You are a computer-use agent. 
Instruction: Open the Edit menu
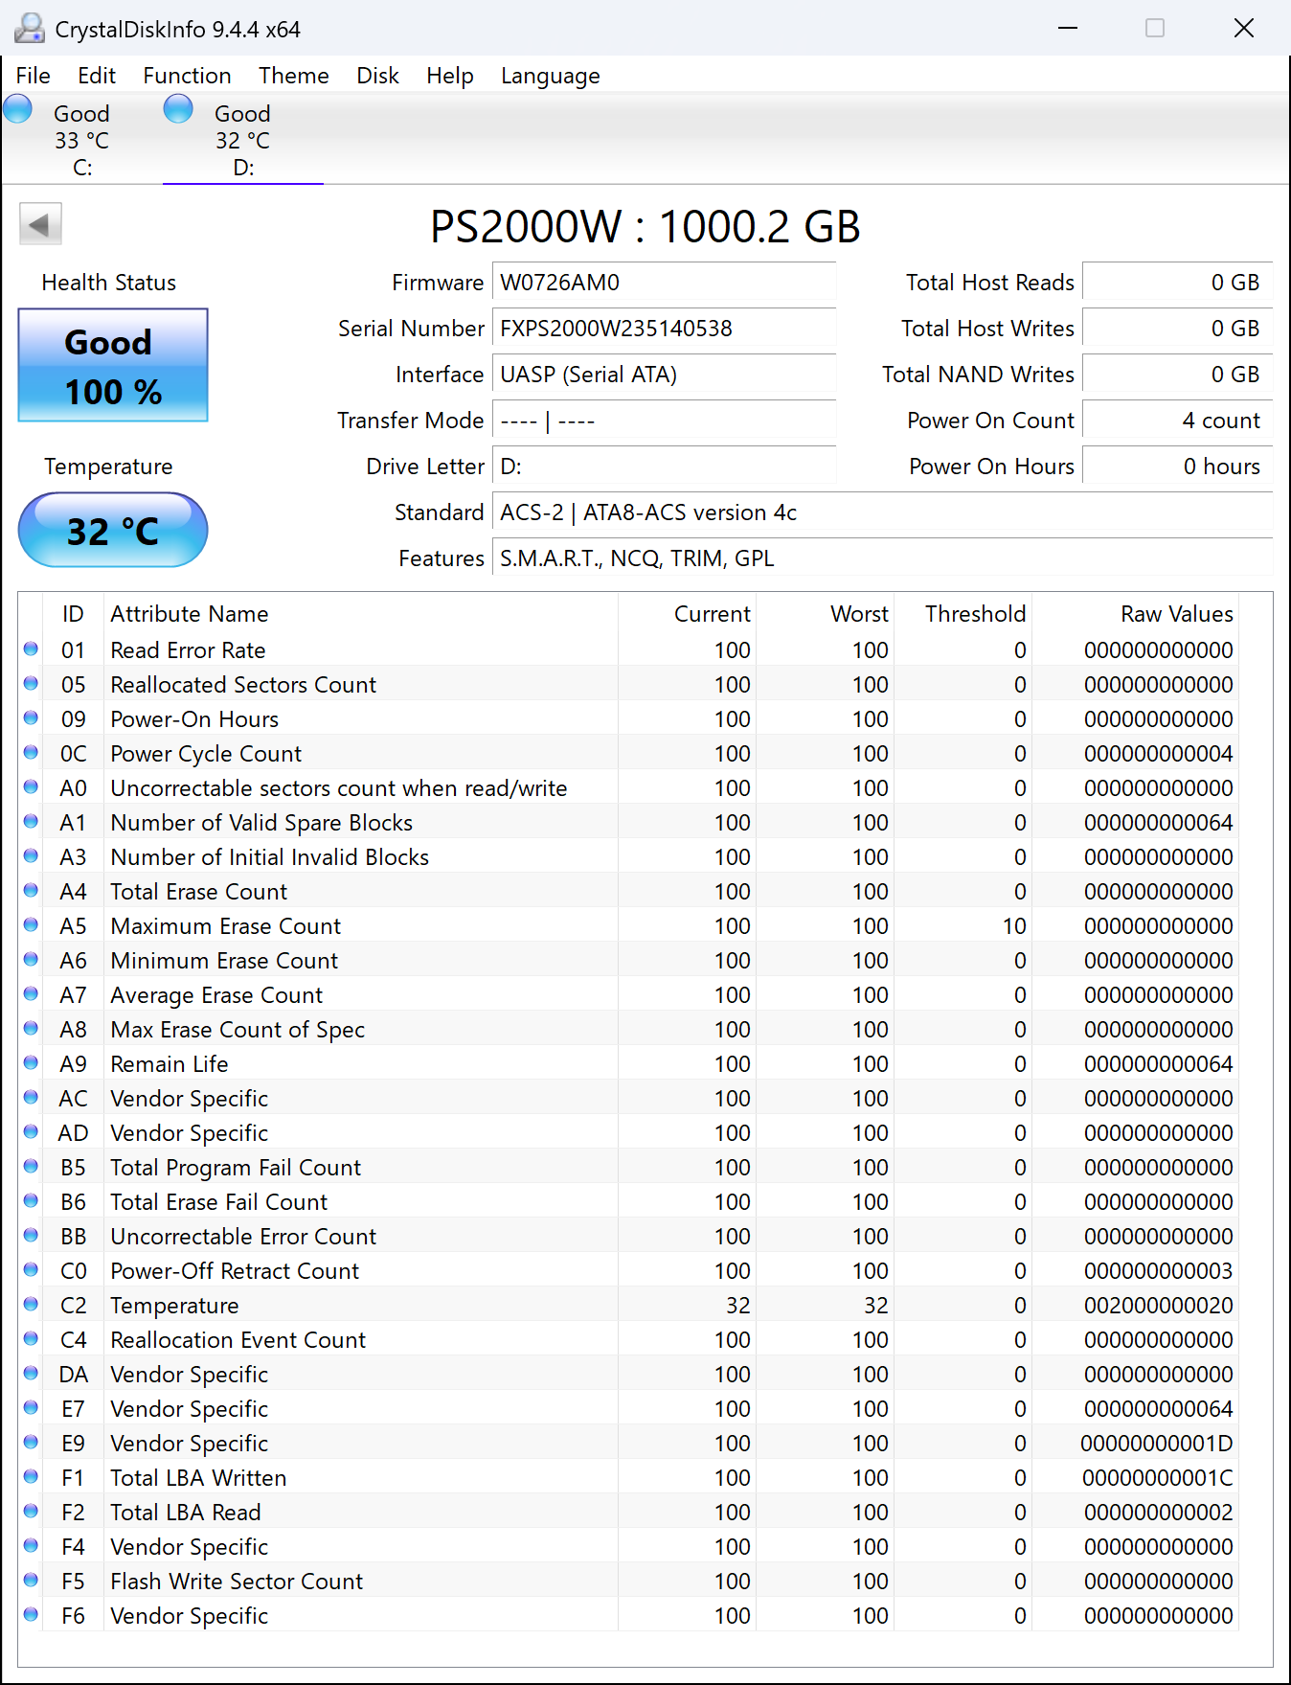[97, 76]
